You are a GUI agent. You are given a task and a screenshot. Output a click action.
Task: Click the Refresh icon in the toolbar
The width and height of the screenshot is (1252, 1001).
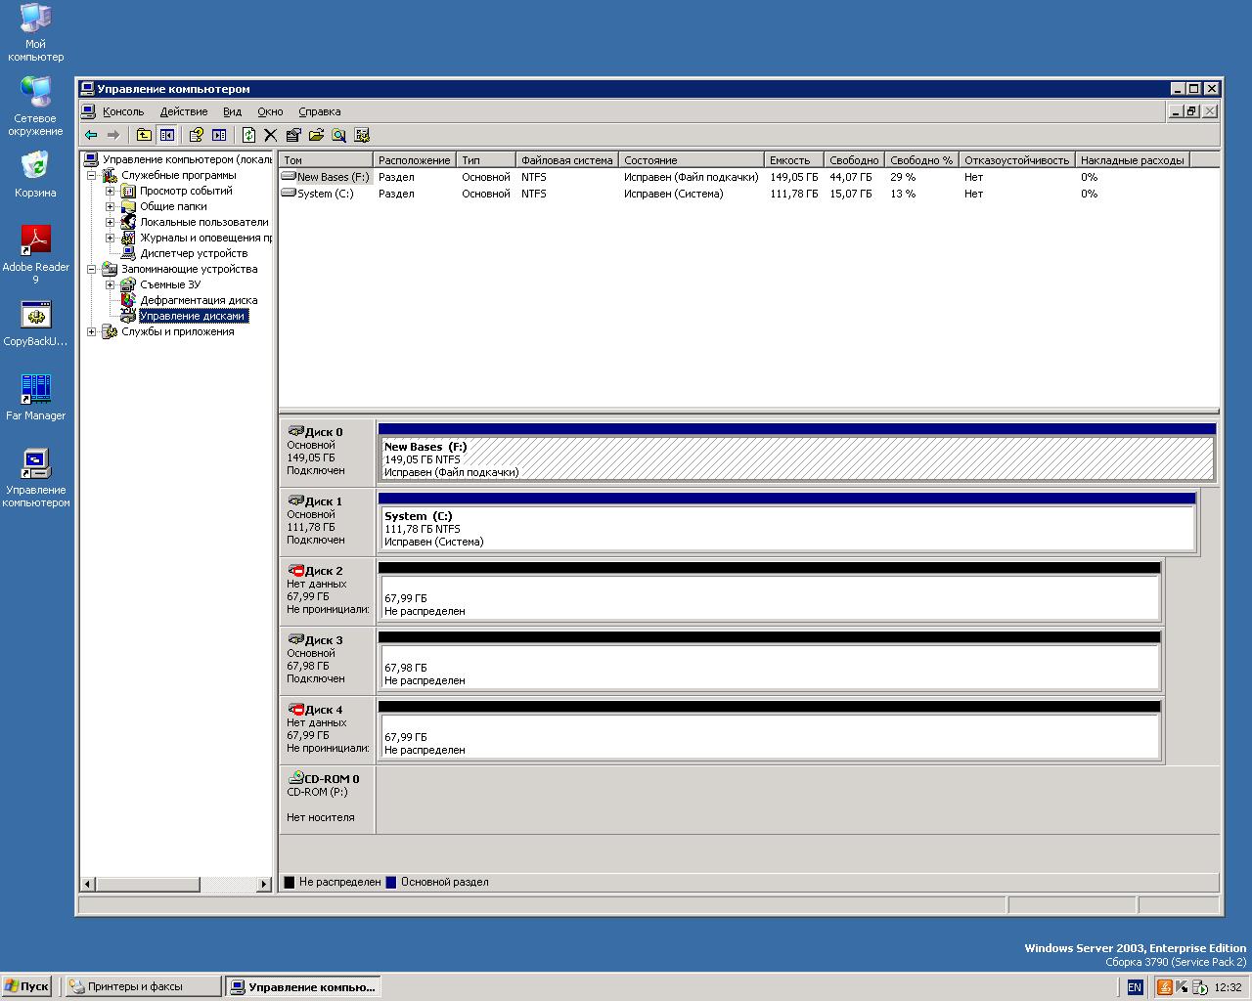click(x=248, y=135)
